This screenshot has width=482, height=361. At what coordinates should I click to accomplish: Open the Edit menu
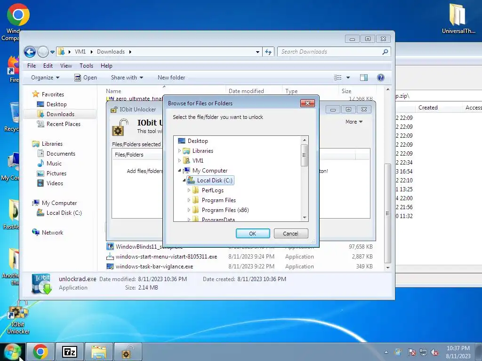[48, 66]
